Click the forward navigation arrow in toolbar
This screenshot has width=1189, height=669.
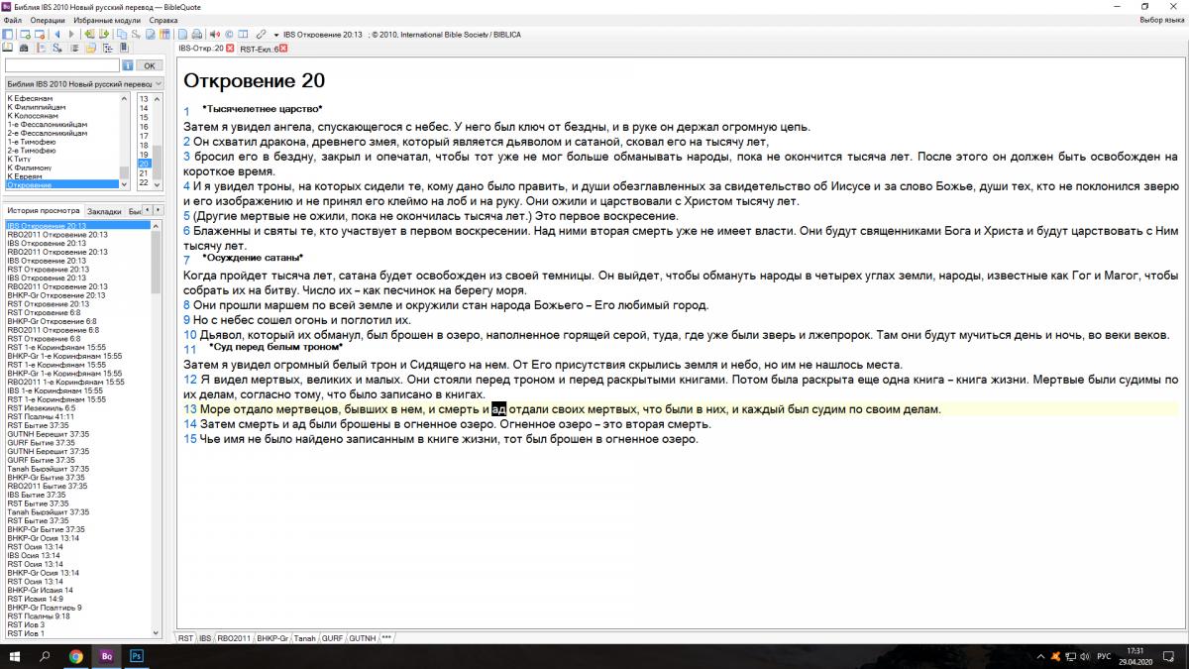[x=70, y=35]
